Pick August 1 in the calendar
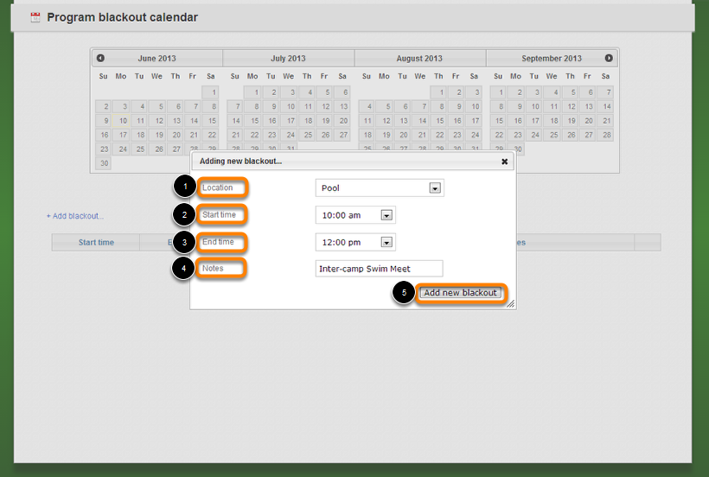Screen dimensions: 709x477 tap(439, 92)
